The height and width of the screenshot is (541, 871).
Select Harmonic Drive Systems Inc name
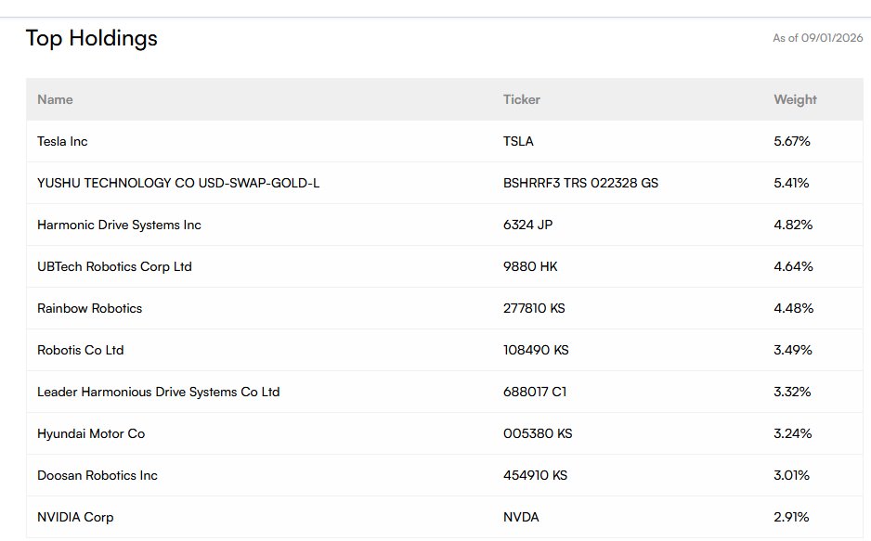119,225
